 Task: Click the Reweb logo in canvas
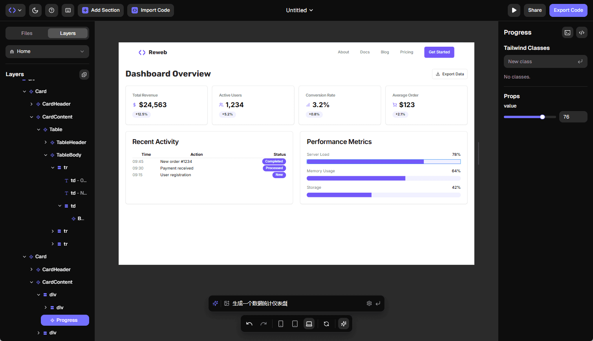[153, 52]
